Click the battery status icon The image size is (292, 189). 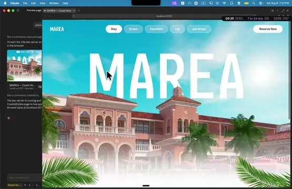pos(246,3)
